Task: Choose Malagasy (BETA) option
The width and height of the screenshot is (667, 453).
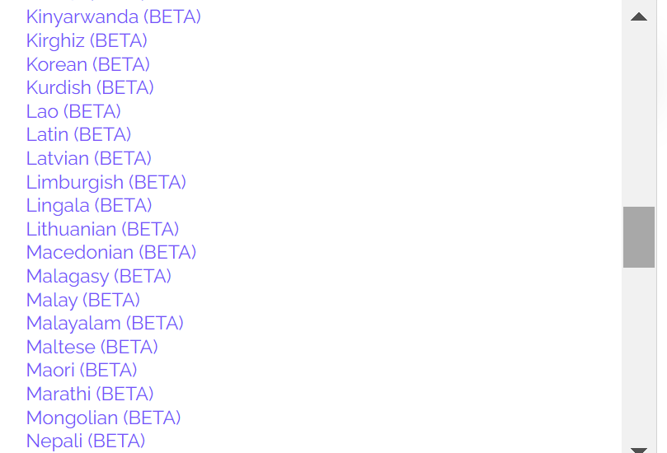Action: point(99,277)
